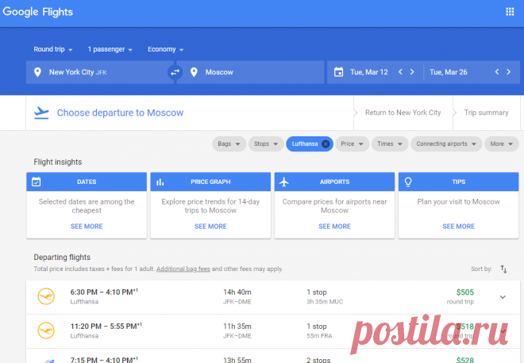
Task: Move return date Mar 26 one day earlier
Action: coord(497,72)
